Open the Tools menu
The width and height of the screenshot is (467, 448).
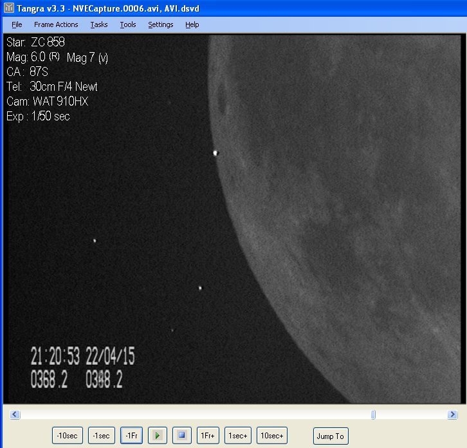pos(128,24)
